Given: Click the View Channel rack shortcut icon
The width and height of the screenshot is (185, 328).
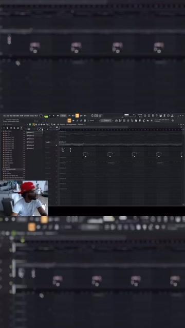Looking at the screenshot, I should (x=124, y=120).
